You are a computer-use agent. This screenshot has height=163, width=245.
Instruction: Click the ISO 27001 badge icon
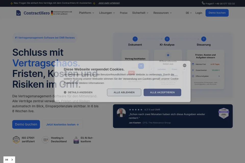pyautogui.click(x=16, y=140)
